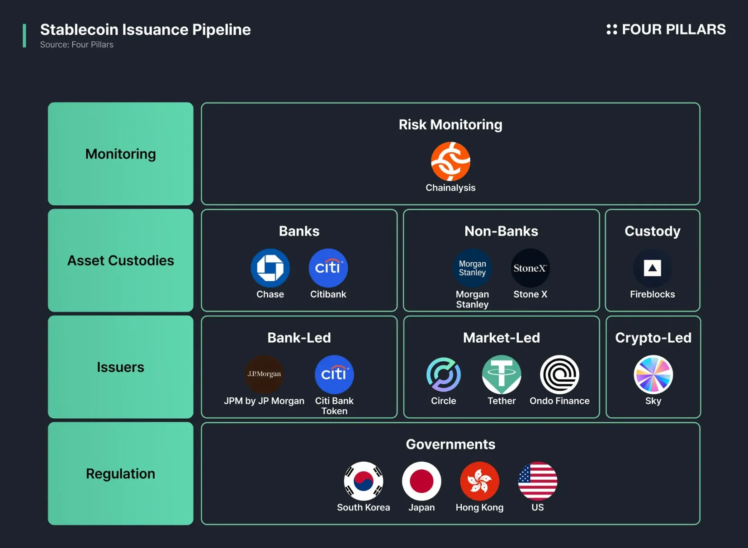The height and width of the screenshot is (548, 748).
Task: Click the Non-Banks heading
Action: pos(501,231)
